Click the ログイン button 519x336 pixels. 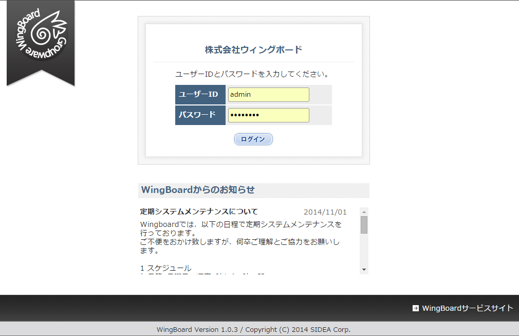253,139
